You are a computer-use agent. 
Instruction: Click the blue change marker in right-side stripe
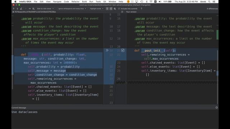pyautogui.click(x=217, y=73)
